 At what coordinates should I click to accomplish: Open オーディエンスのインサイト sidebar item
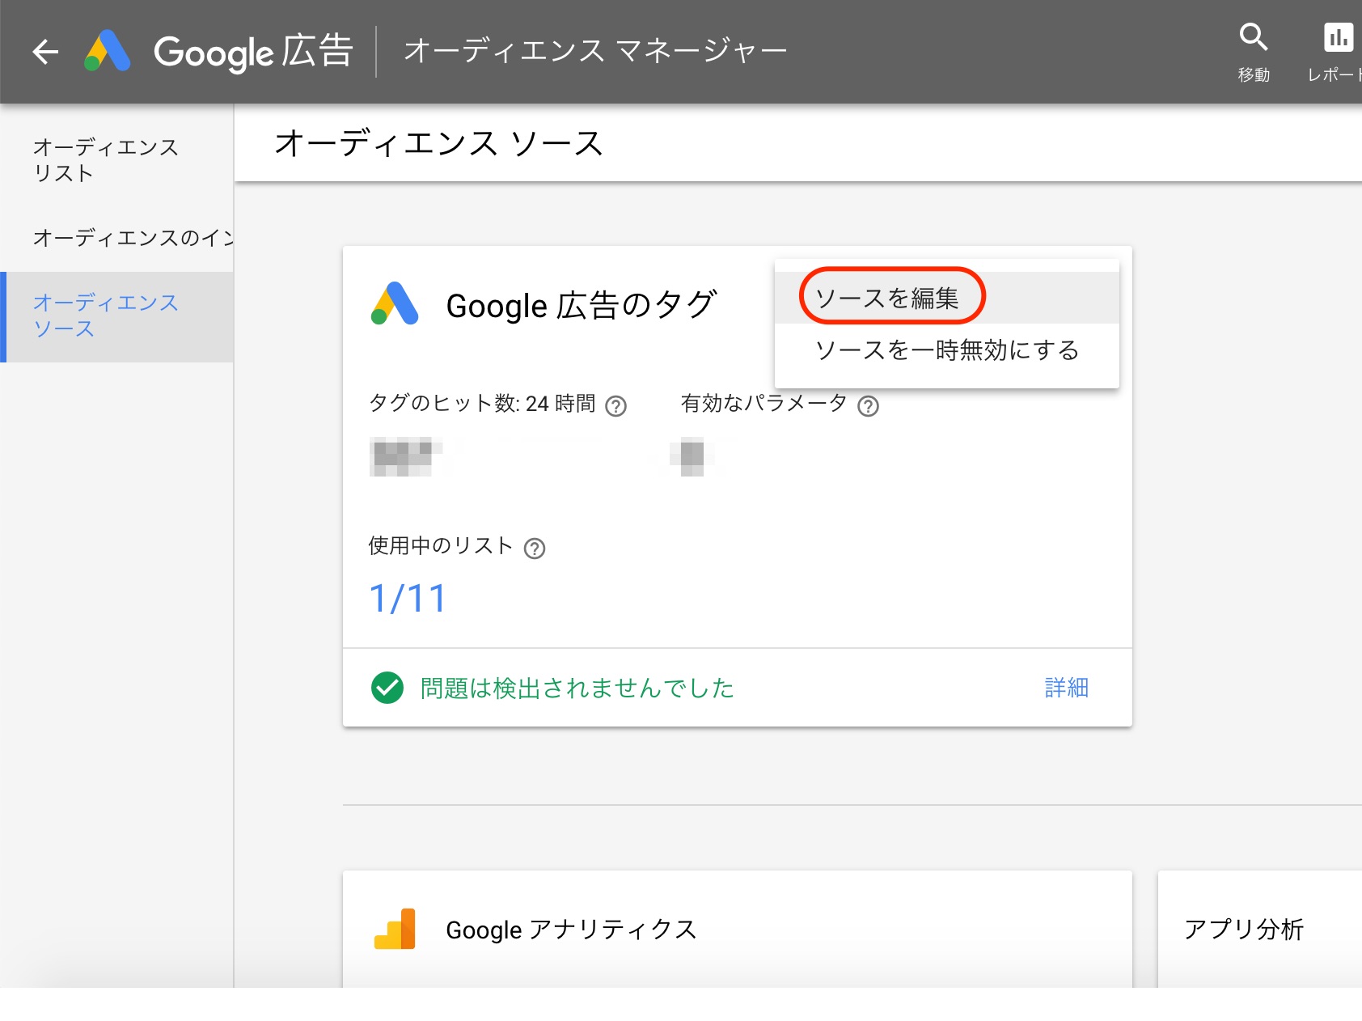point(116,238)
